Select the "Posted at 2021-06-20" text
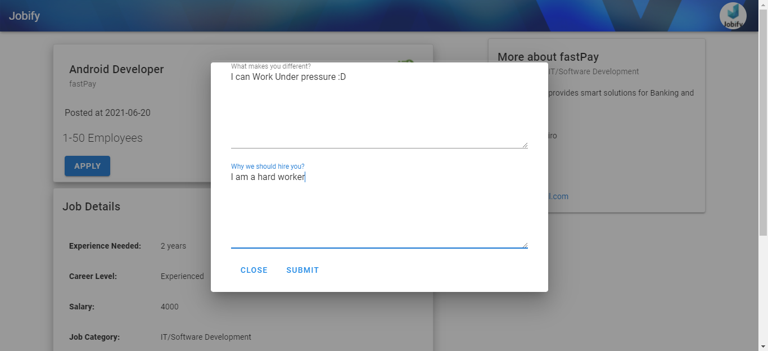768x351 pixels. click(107, 112)
